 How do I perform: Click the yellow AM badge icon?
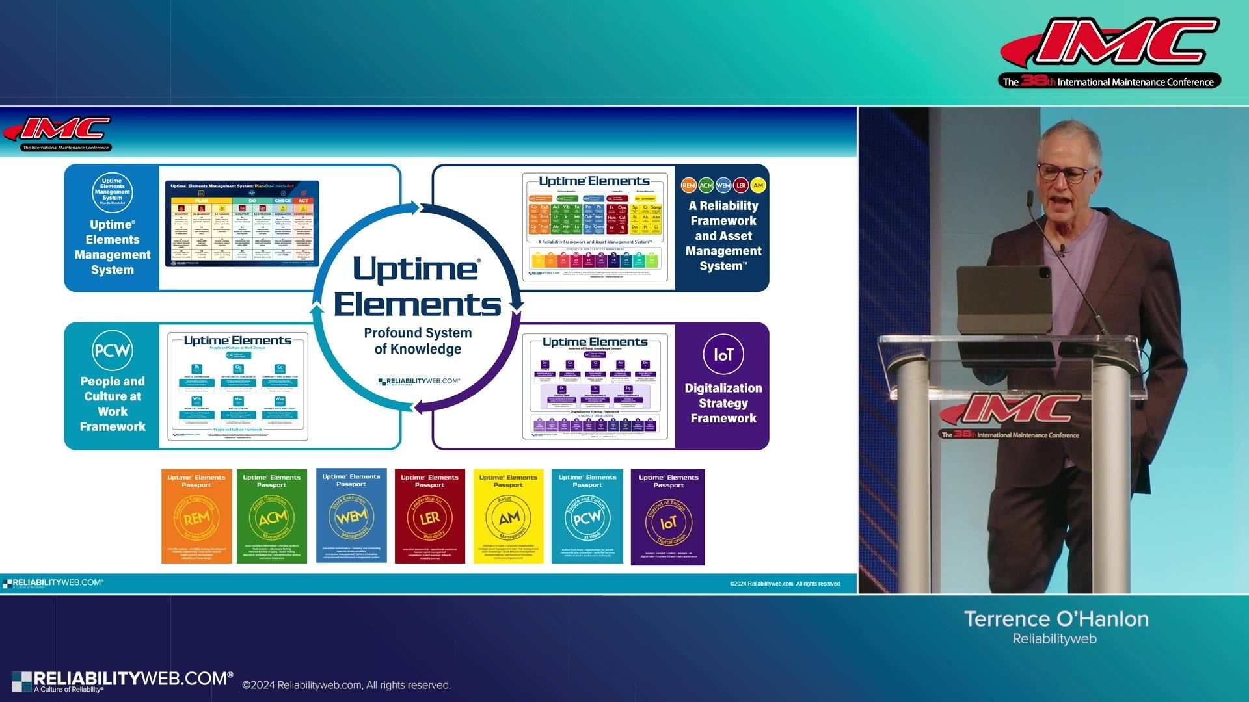tap(758, 185)
